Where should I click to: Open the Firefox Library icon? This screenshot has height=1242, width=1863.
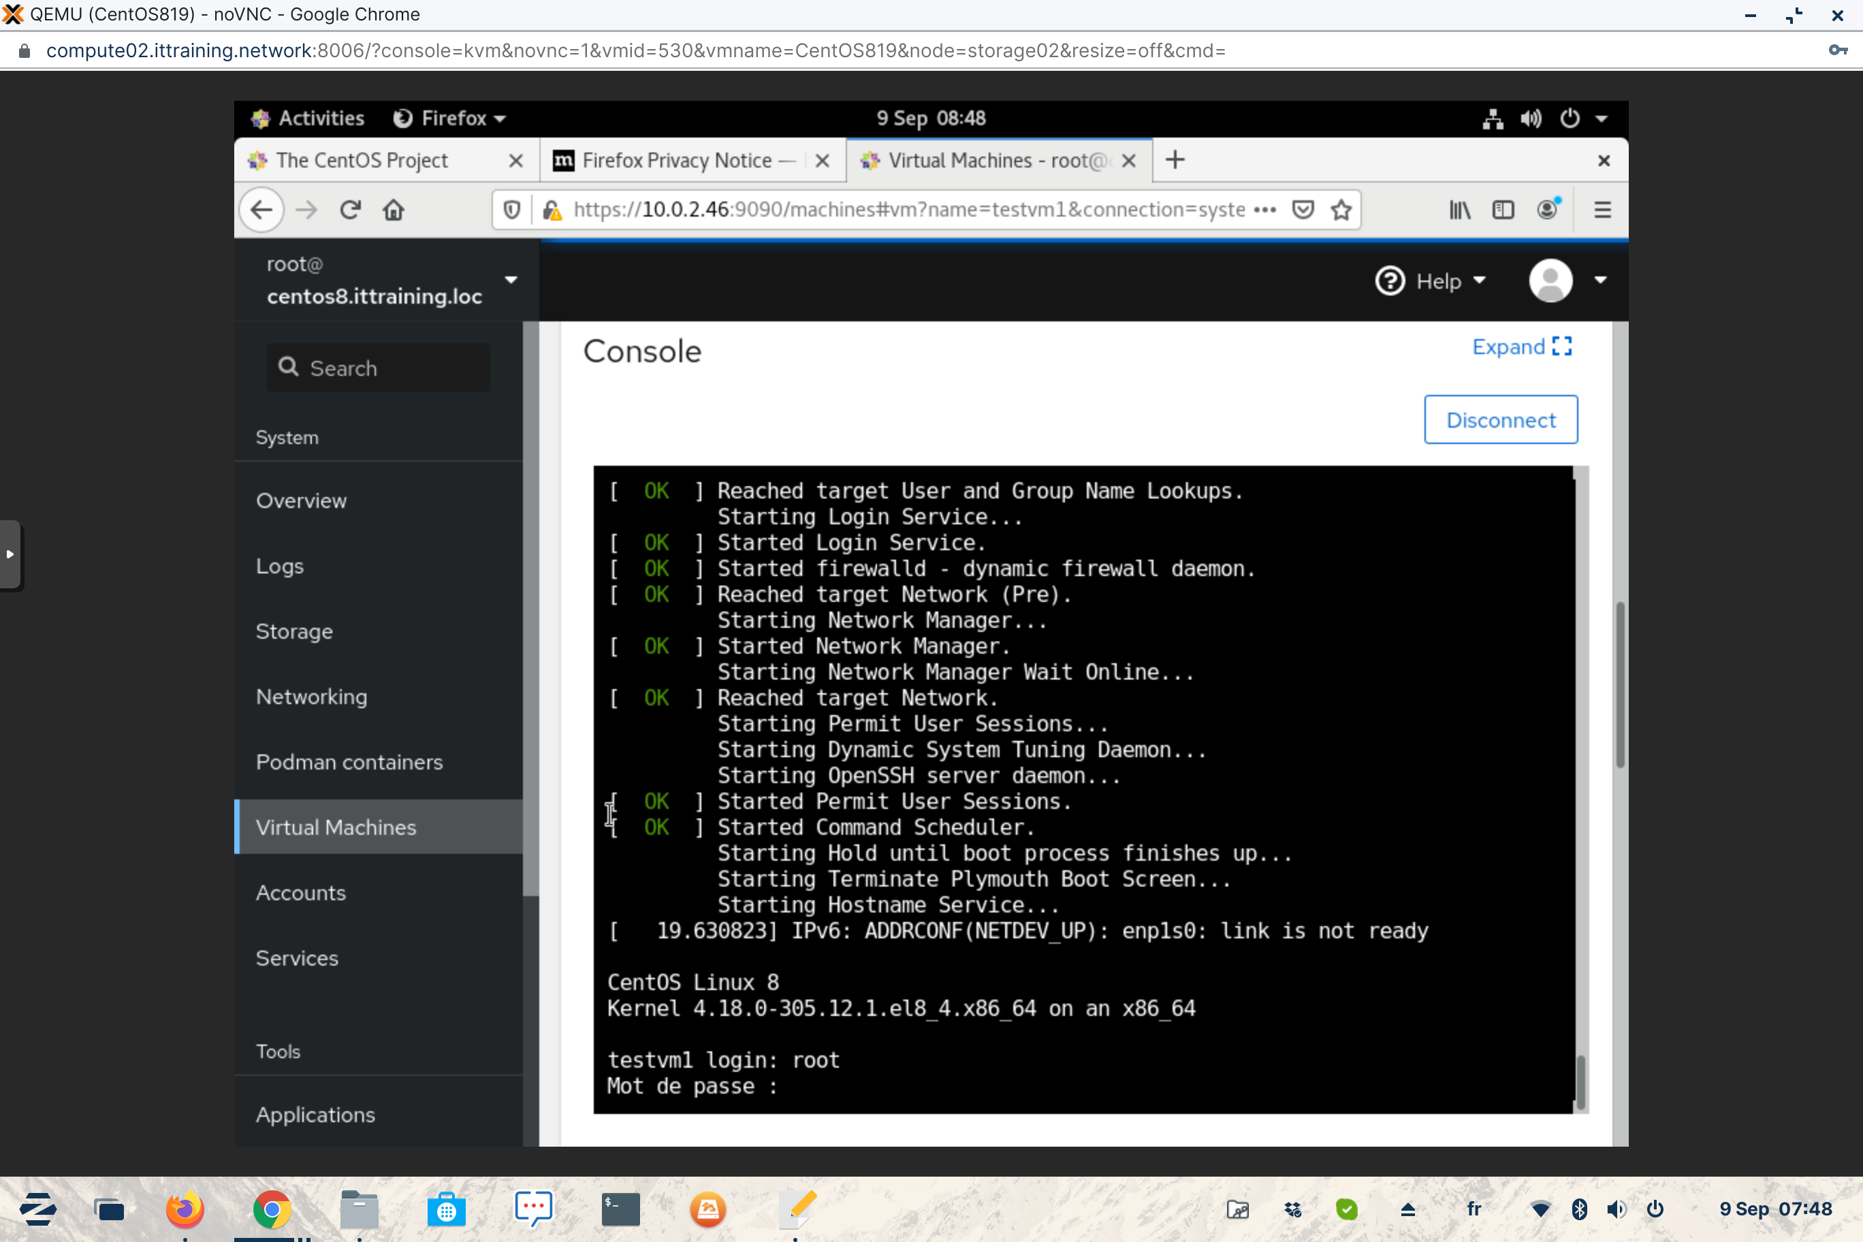[1459, 210]
